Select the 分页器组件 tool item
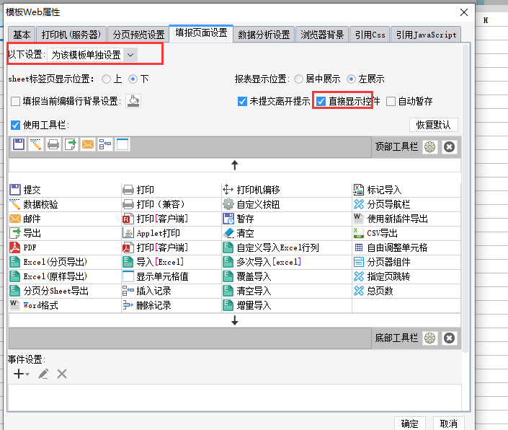This screenshot has width=508, height=430. [406, 262]
